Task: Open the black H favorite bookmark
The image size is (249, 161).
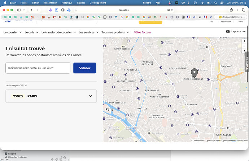Action: (x=183, y=17)
